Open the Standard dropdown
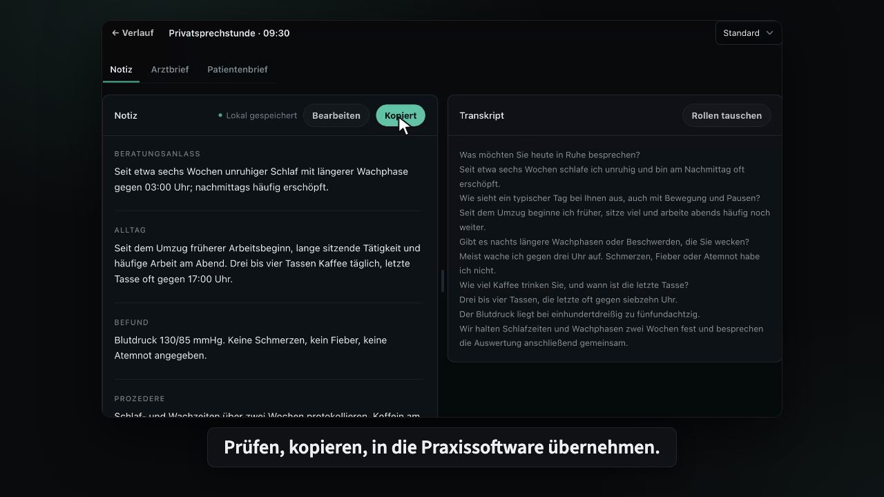The image size is (884, 497). tap(748, 32)
